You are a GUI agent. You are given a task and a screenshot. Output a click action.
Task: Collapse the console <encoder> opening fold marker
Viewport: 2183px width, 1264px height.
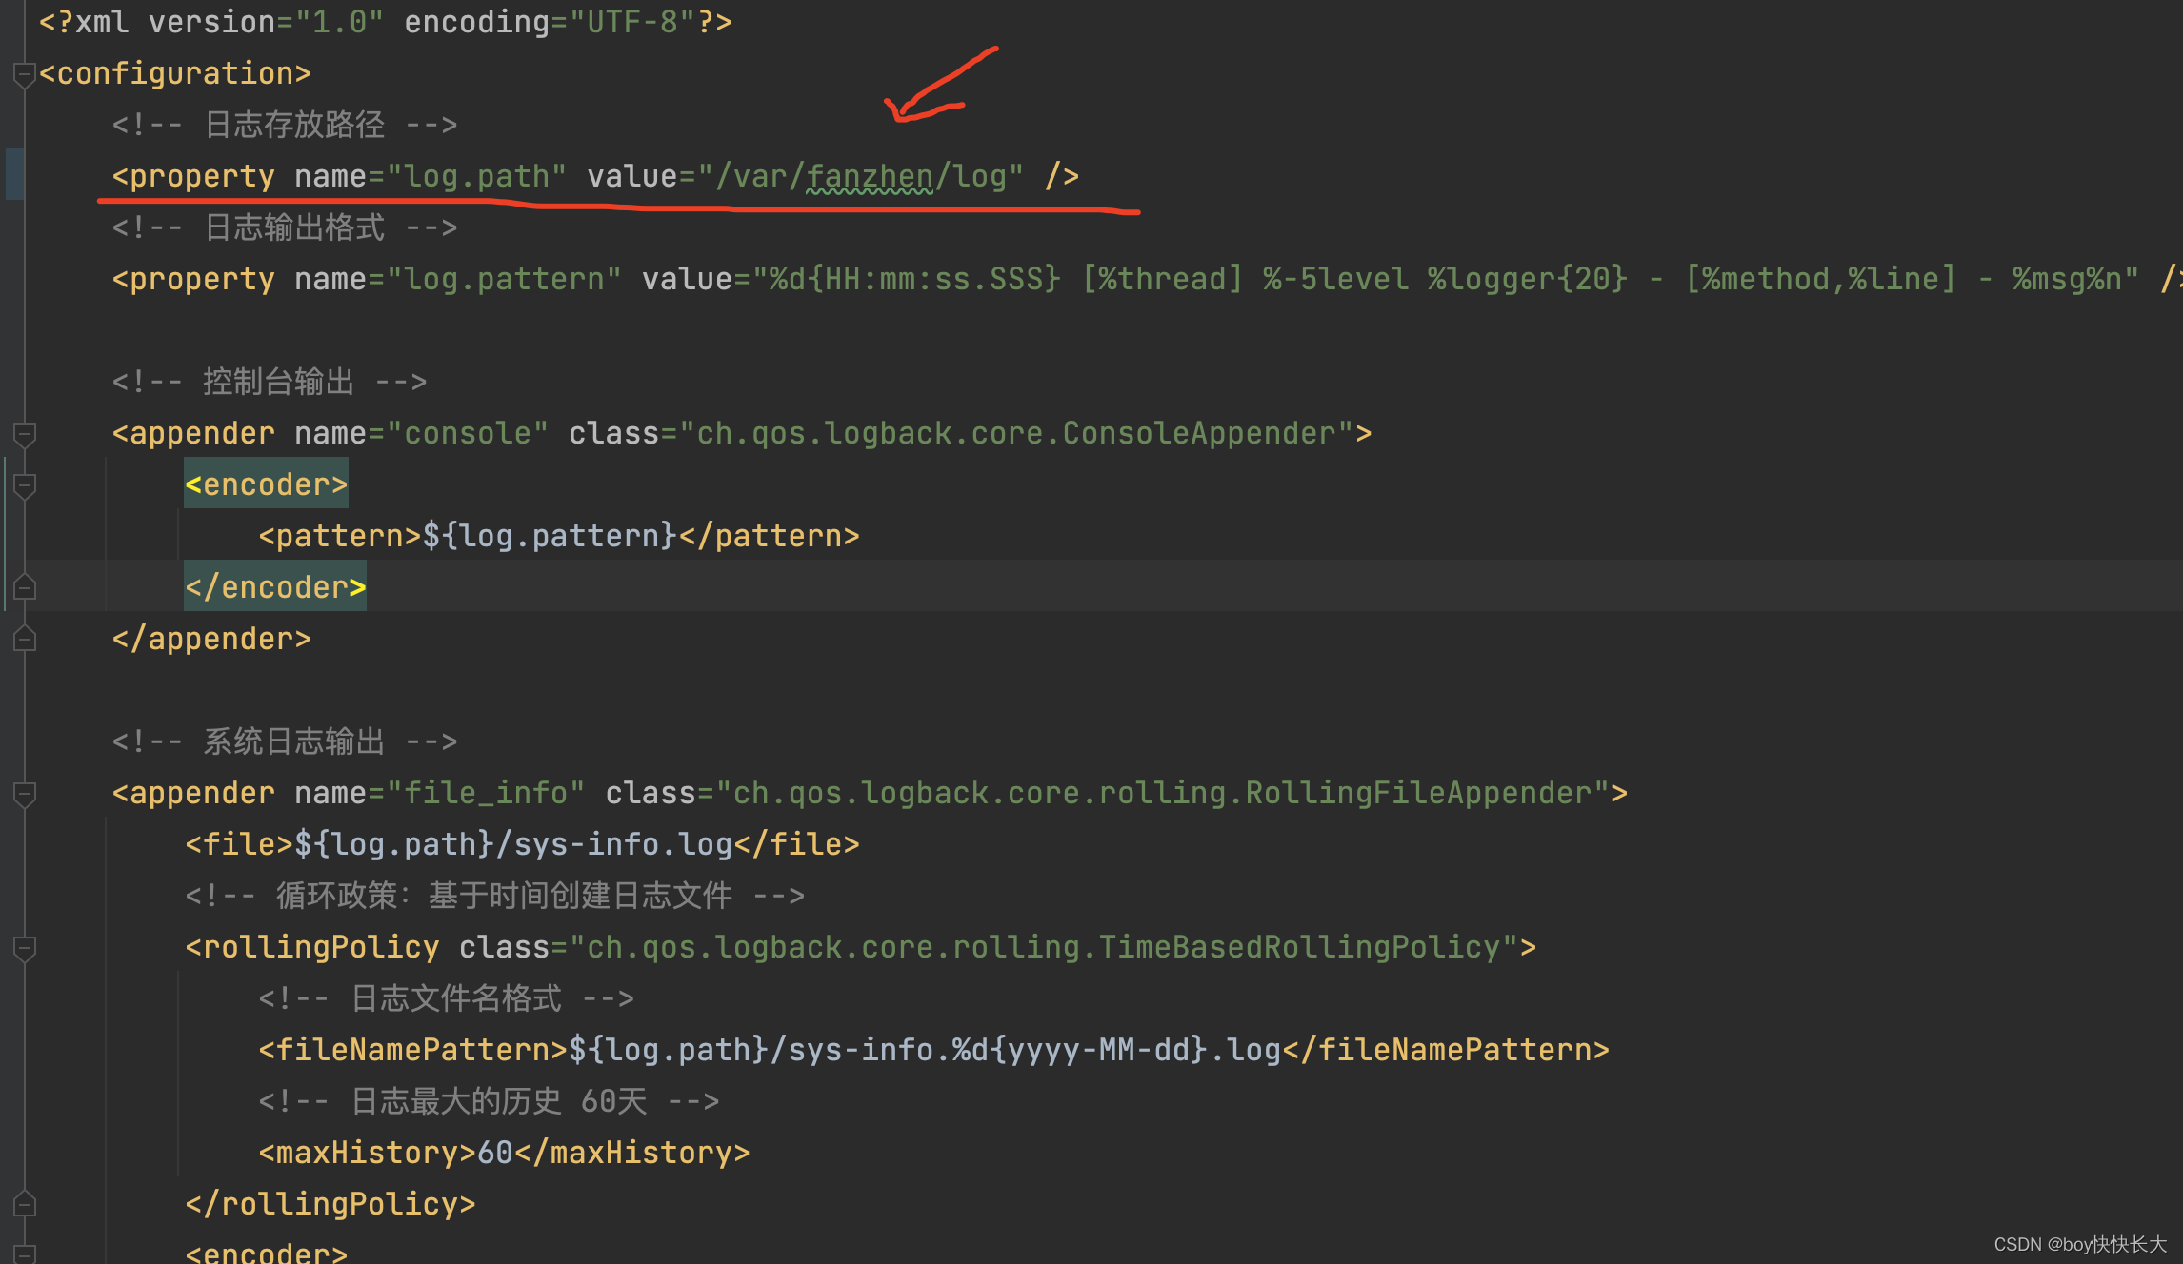tap(25, 485)
